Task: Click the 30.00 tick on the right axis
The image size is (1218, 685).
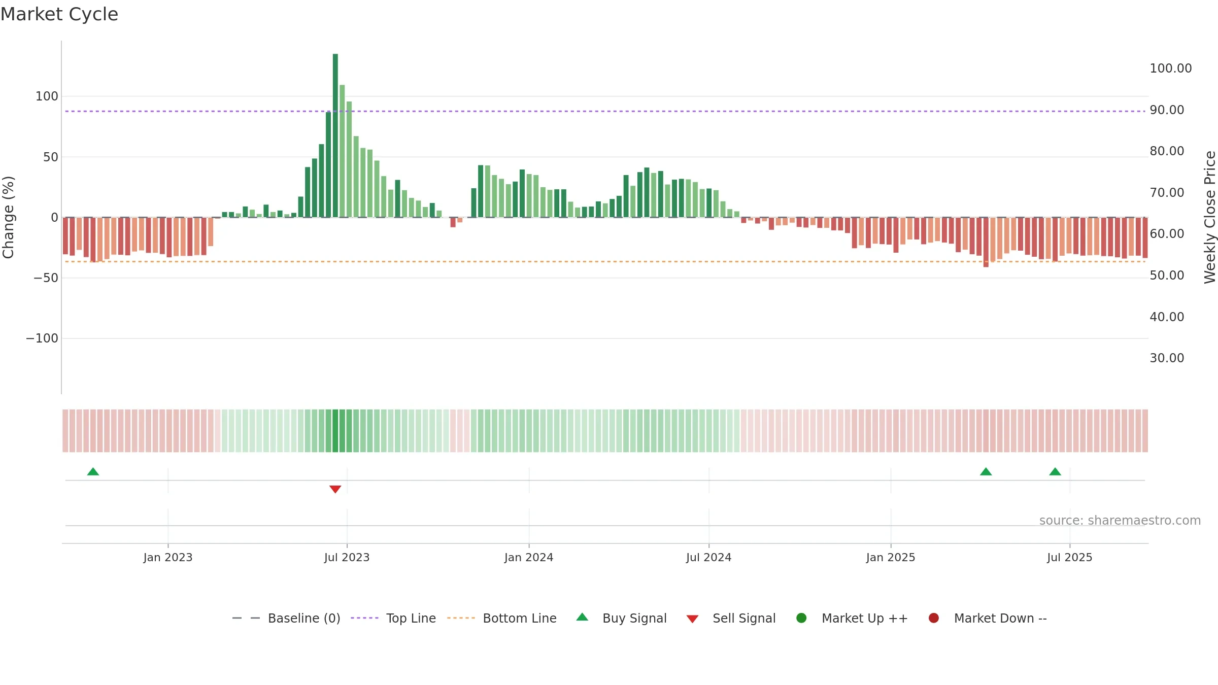Action: (x=1167, y=358)
